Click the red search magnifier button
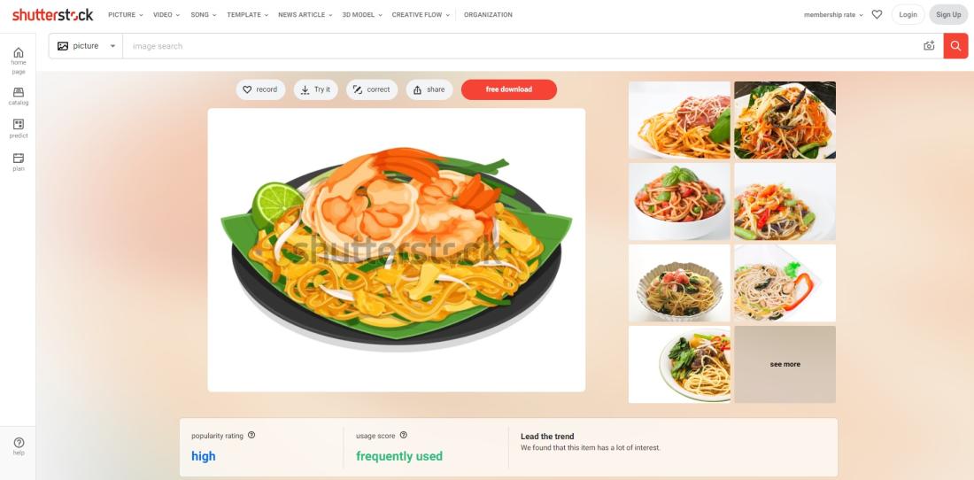 tap(955, 46)
